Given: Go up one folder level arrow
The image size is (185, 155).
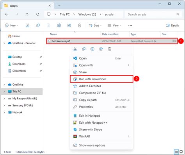Looking at the screenshot, I should click(x=27, y=14).
